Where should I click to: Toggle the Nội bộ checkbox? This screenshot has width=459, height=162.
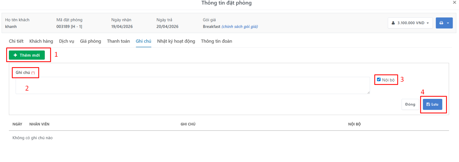point(379,79)
